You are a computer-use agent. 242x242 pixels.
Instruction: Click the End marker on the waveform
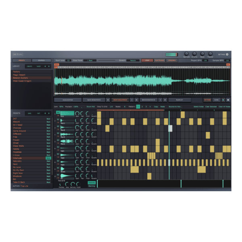coord(228,65)
